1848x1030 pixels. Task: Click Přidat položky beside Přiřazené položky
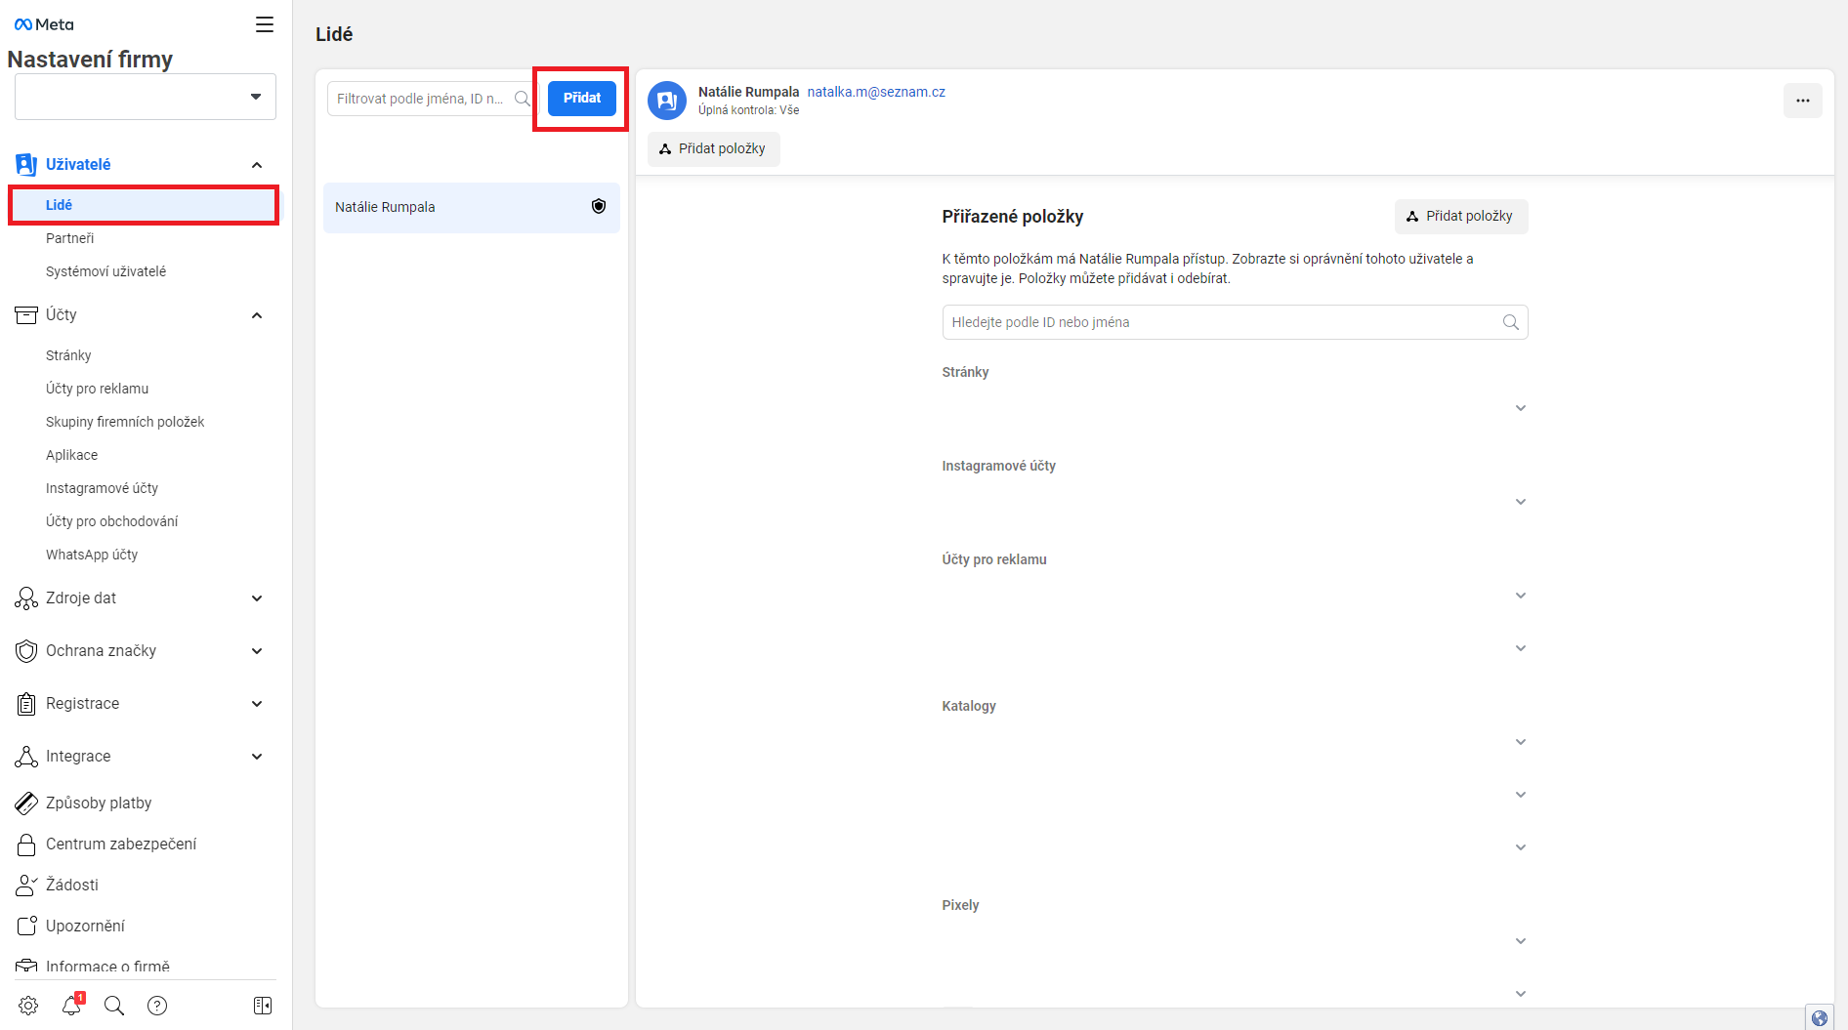(x=1461, y=216)
